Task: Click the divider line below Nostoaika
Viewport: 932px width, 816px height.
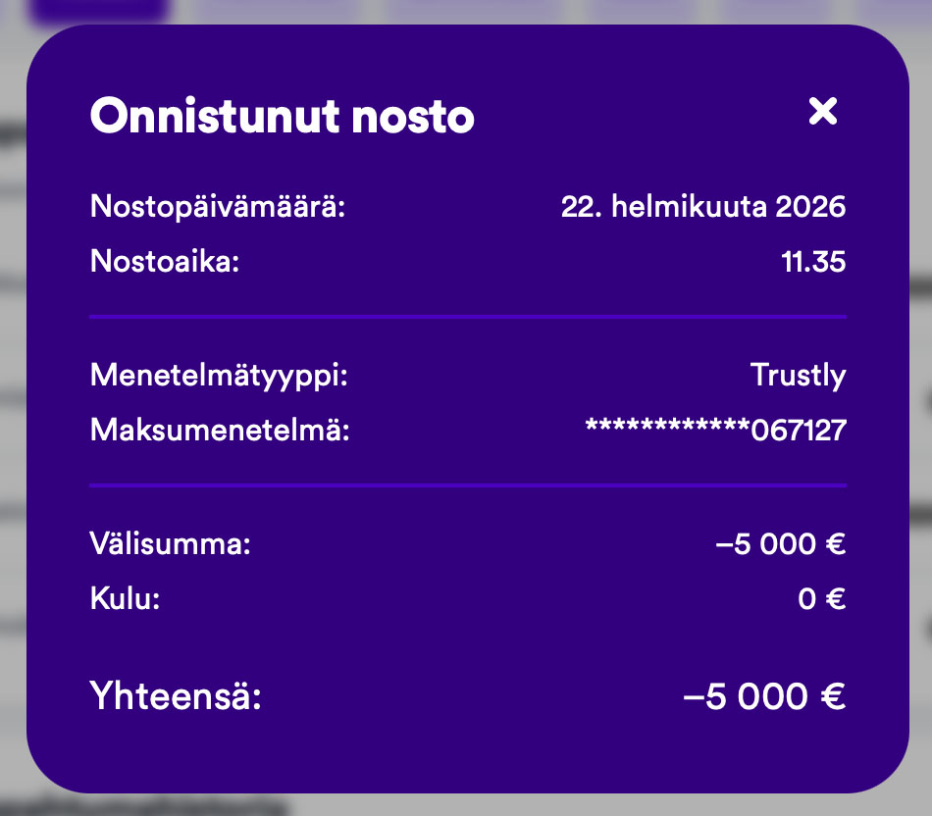Action: click(x=467, y=318)
